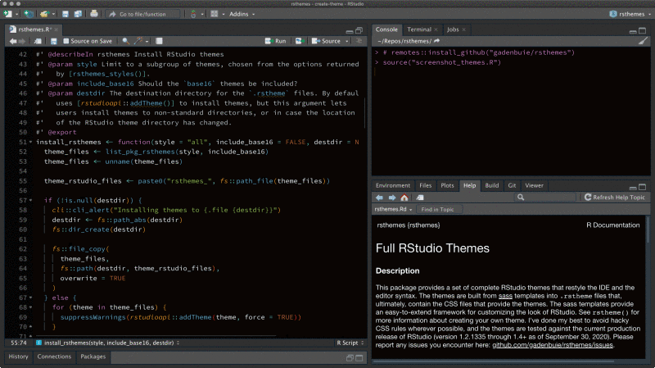Open the Packages tab
This screenshot has height=368, width=655.
[93, 357]
